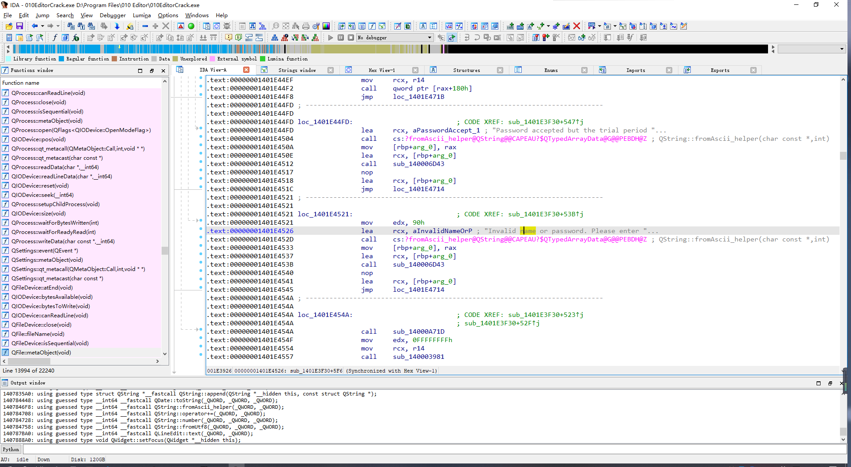Click the color palette icon
Screen dimensions: 851x467
[326, 26]
